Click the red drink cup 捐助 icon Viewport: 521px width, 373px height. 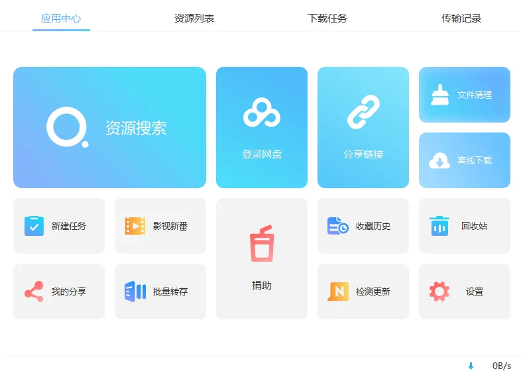pos(262,243)
